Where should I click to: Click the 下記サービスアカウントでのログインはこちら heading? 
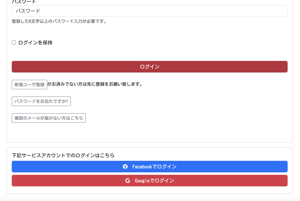point(63,155)
